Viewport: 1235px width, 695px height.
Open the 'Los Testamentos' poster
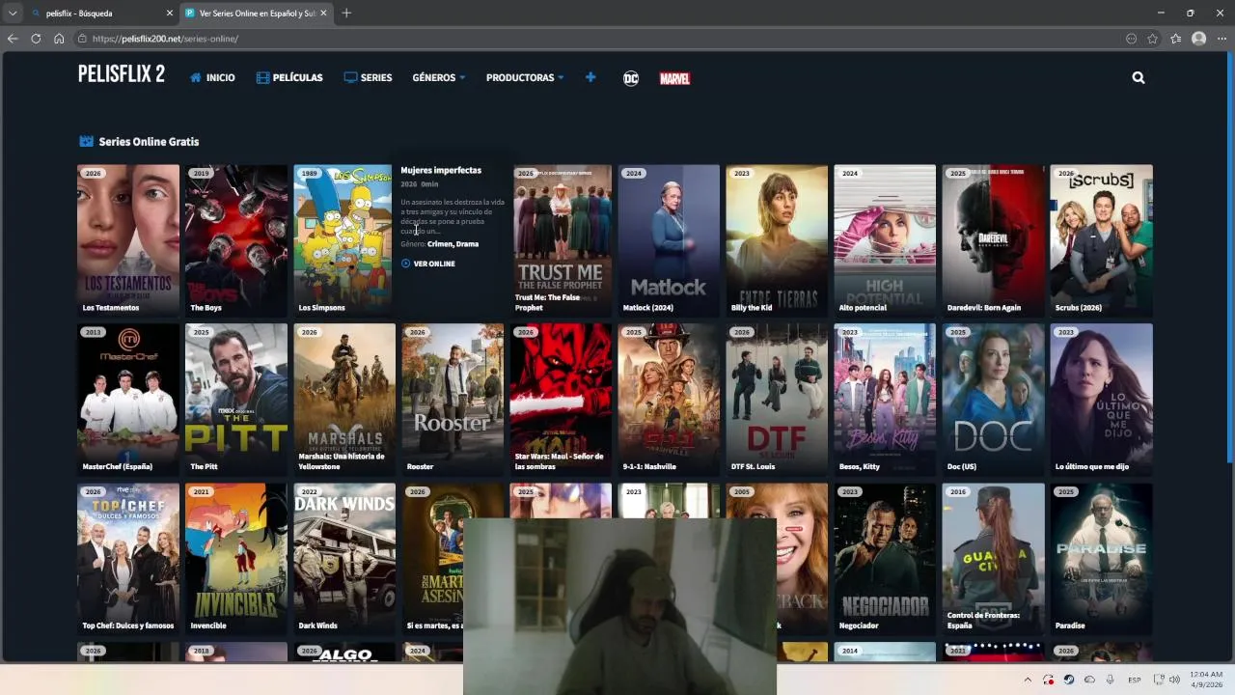pyautogui.click(x=128, y=240)
